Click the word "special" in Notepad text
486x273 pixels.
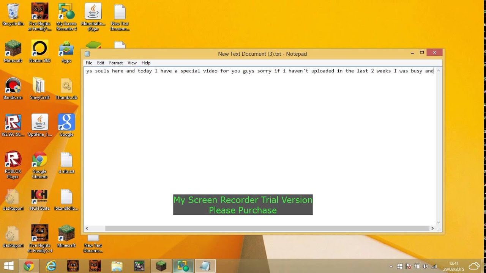point(191,71)
